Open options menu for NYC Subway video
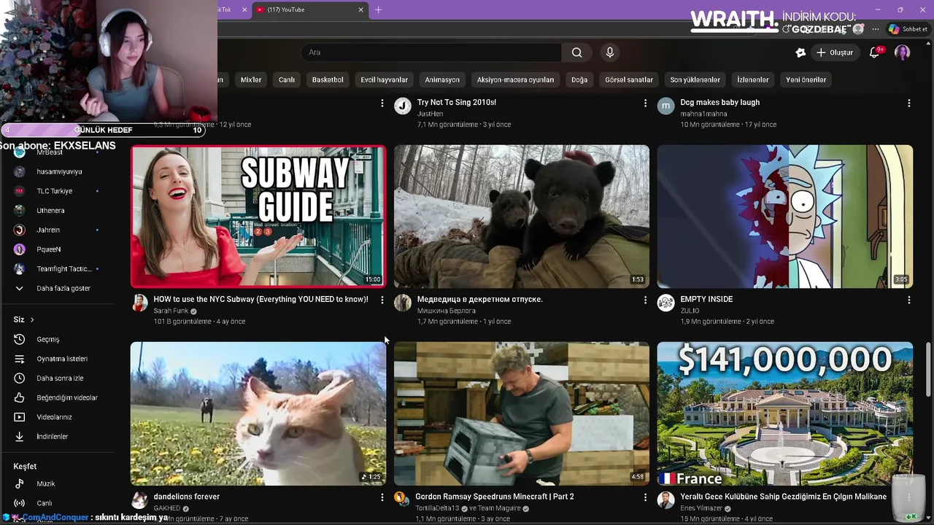Screen dimensions: 934x525 (382, 300)
